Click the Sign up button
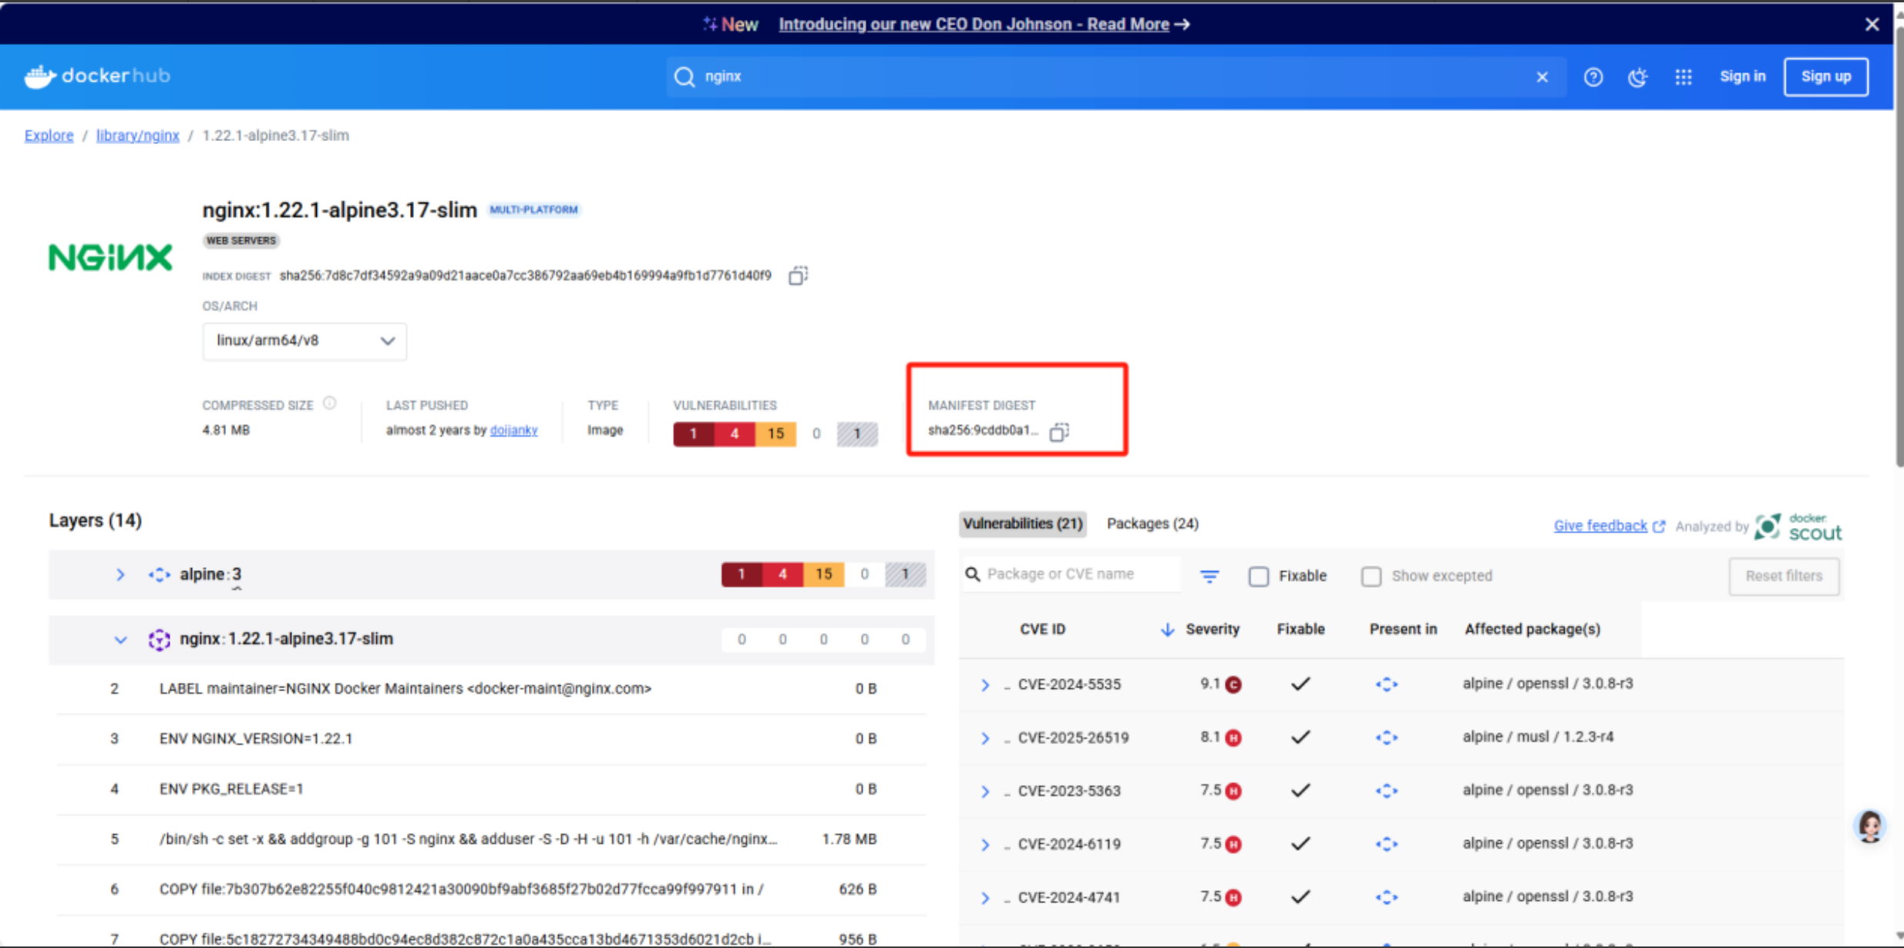Image resolution: width=1904 pixels, height=948 pixels. click(1825, 76)
